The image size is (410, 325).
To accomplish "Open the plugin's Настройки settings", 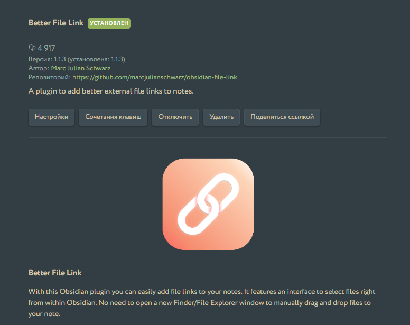I will tap(51, 117).
